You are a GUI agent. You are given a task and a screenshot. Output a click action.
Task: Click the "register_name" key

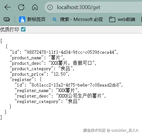pos(32,90)
